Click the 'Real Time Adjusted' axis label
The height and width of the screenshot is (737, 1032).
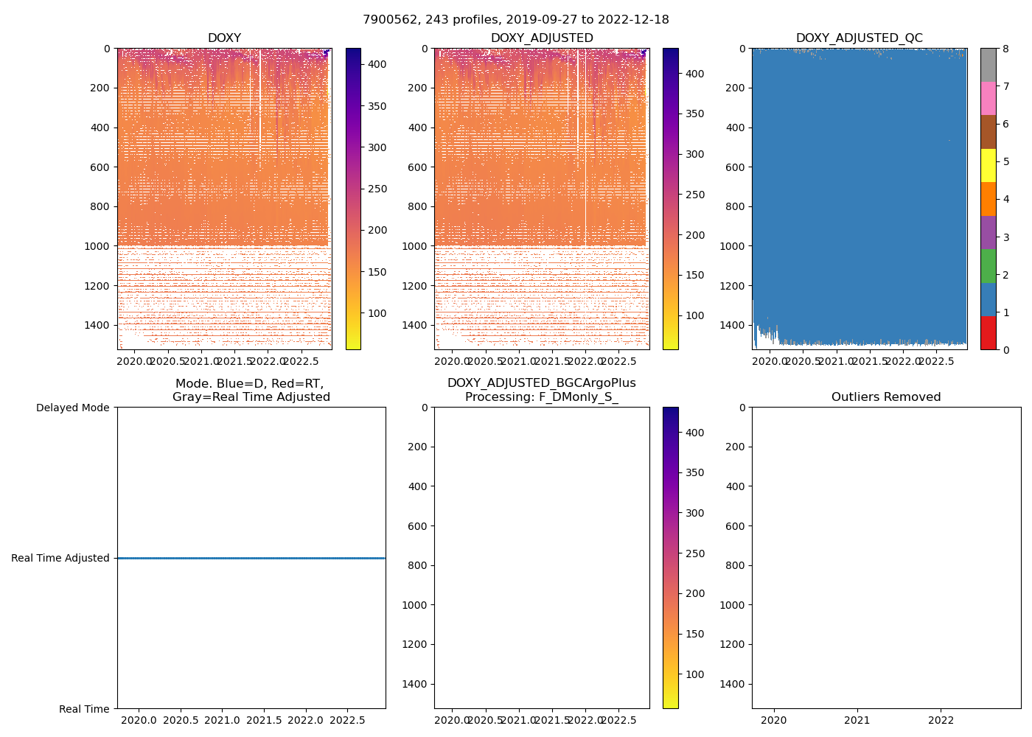coord(60,559)
